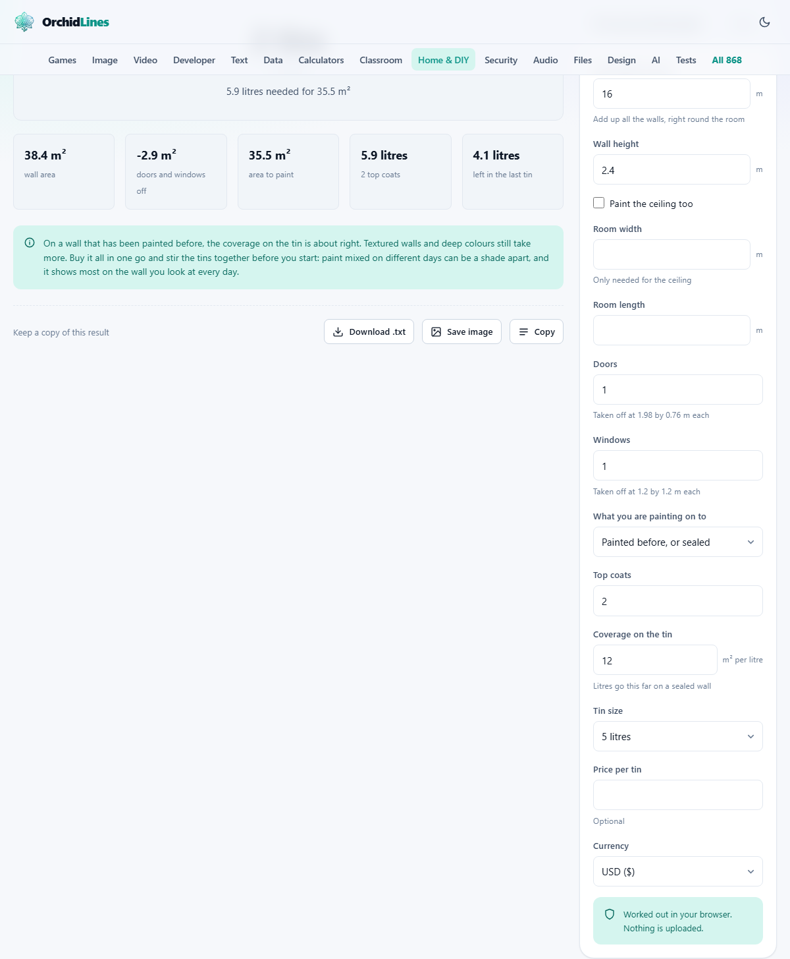Enable Paint the ceiling too checkbox

[598, 203]
